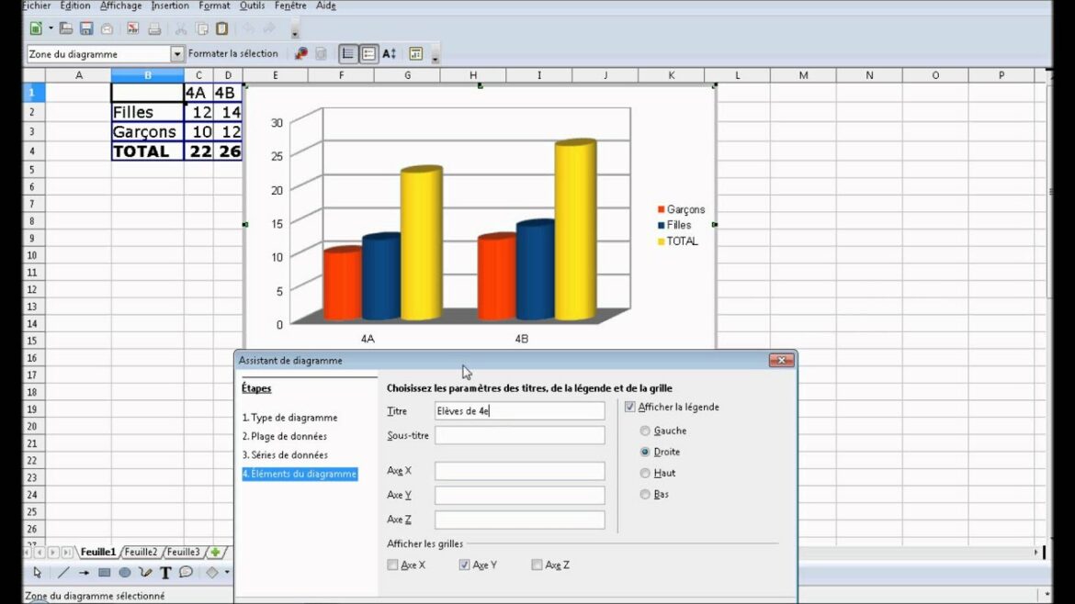This screenshot has width=1075, height=604.
Task: Enable the Axe X grid checkbox
Action: [393, 565]
